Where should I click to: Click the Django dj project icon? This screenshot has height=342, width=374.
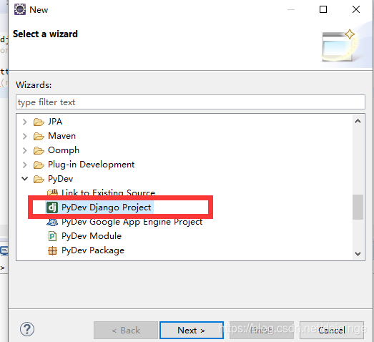pos(52,207)
